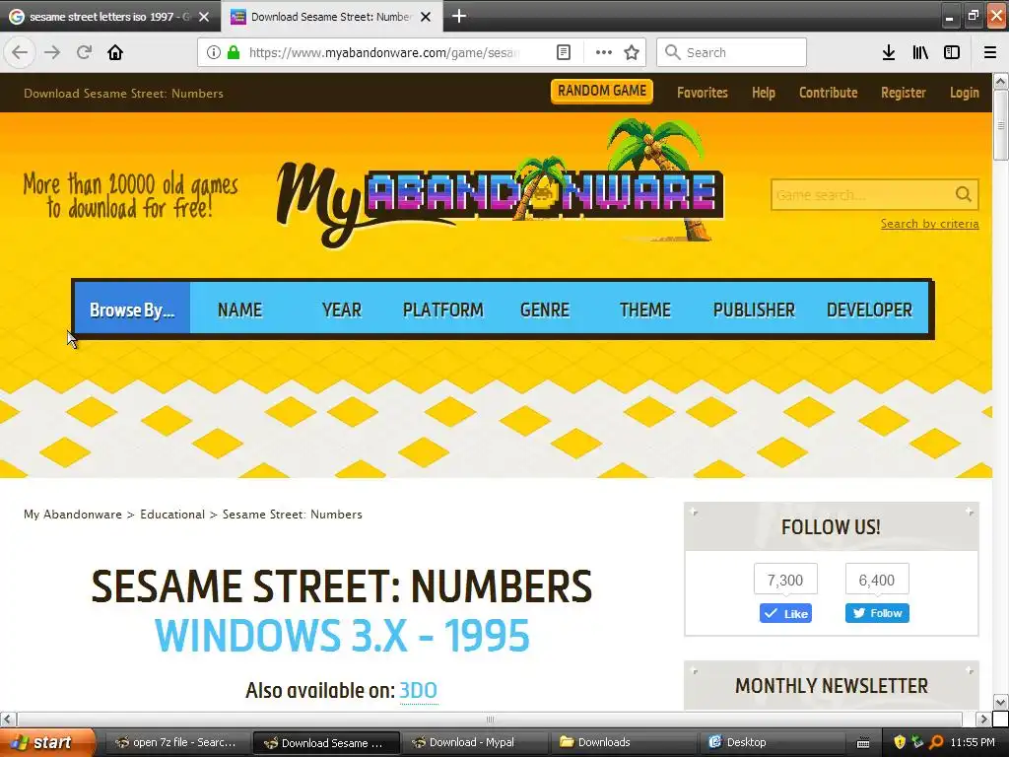Open a new tab with plus button
Screen dimensions: 1009x757
coord(459,16)
